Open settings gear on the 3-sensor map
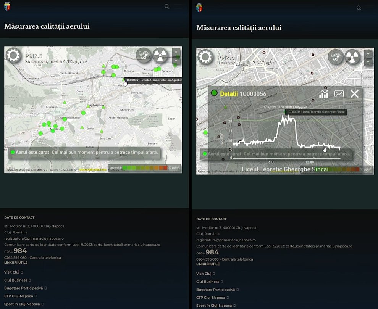378x309 pixels. [x=205, y=57]
